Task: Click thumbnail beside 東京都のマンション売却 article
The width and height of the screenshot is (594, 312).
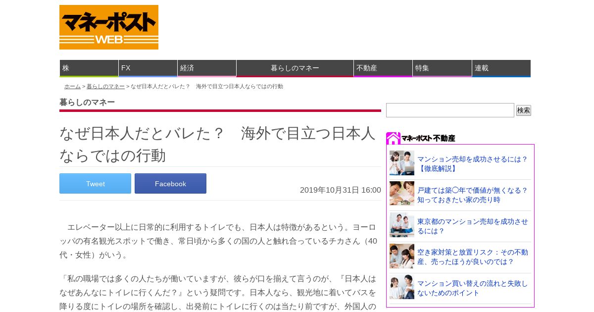Action: [x=402, y=225]
